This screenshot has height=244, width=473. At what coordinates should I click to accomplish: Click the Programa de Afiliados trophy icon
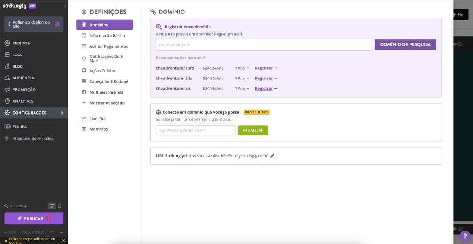[x=7, y=139]
